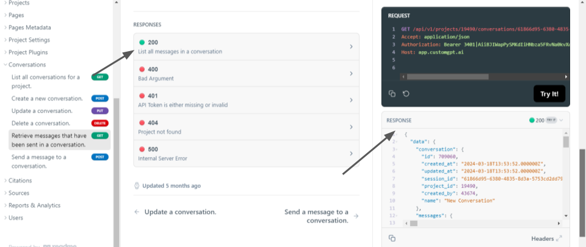Click the vertical scrollbar in the response panel
Image resolution: width=586 pixels, height=247 pixels.
566,142
